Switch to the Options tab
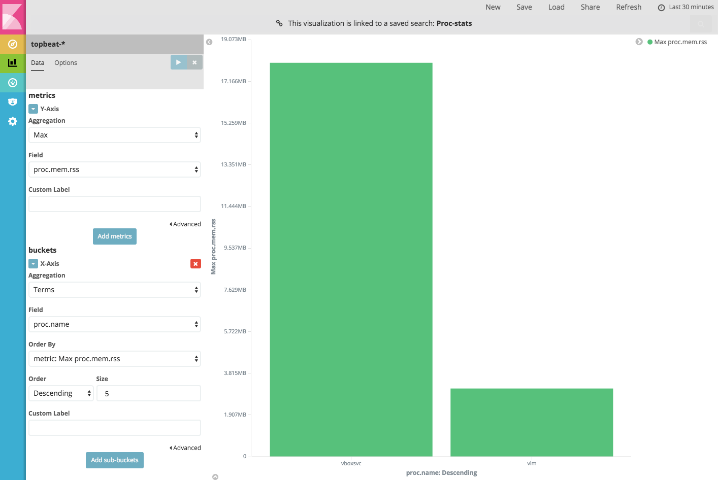This screenshot has height=480, width=718. (x=66, y=63)
